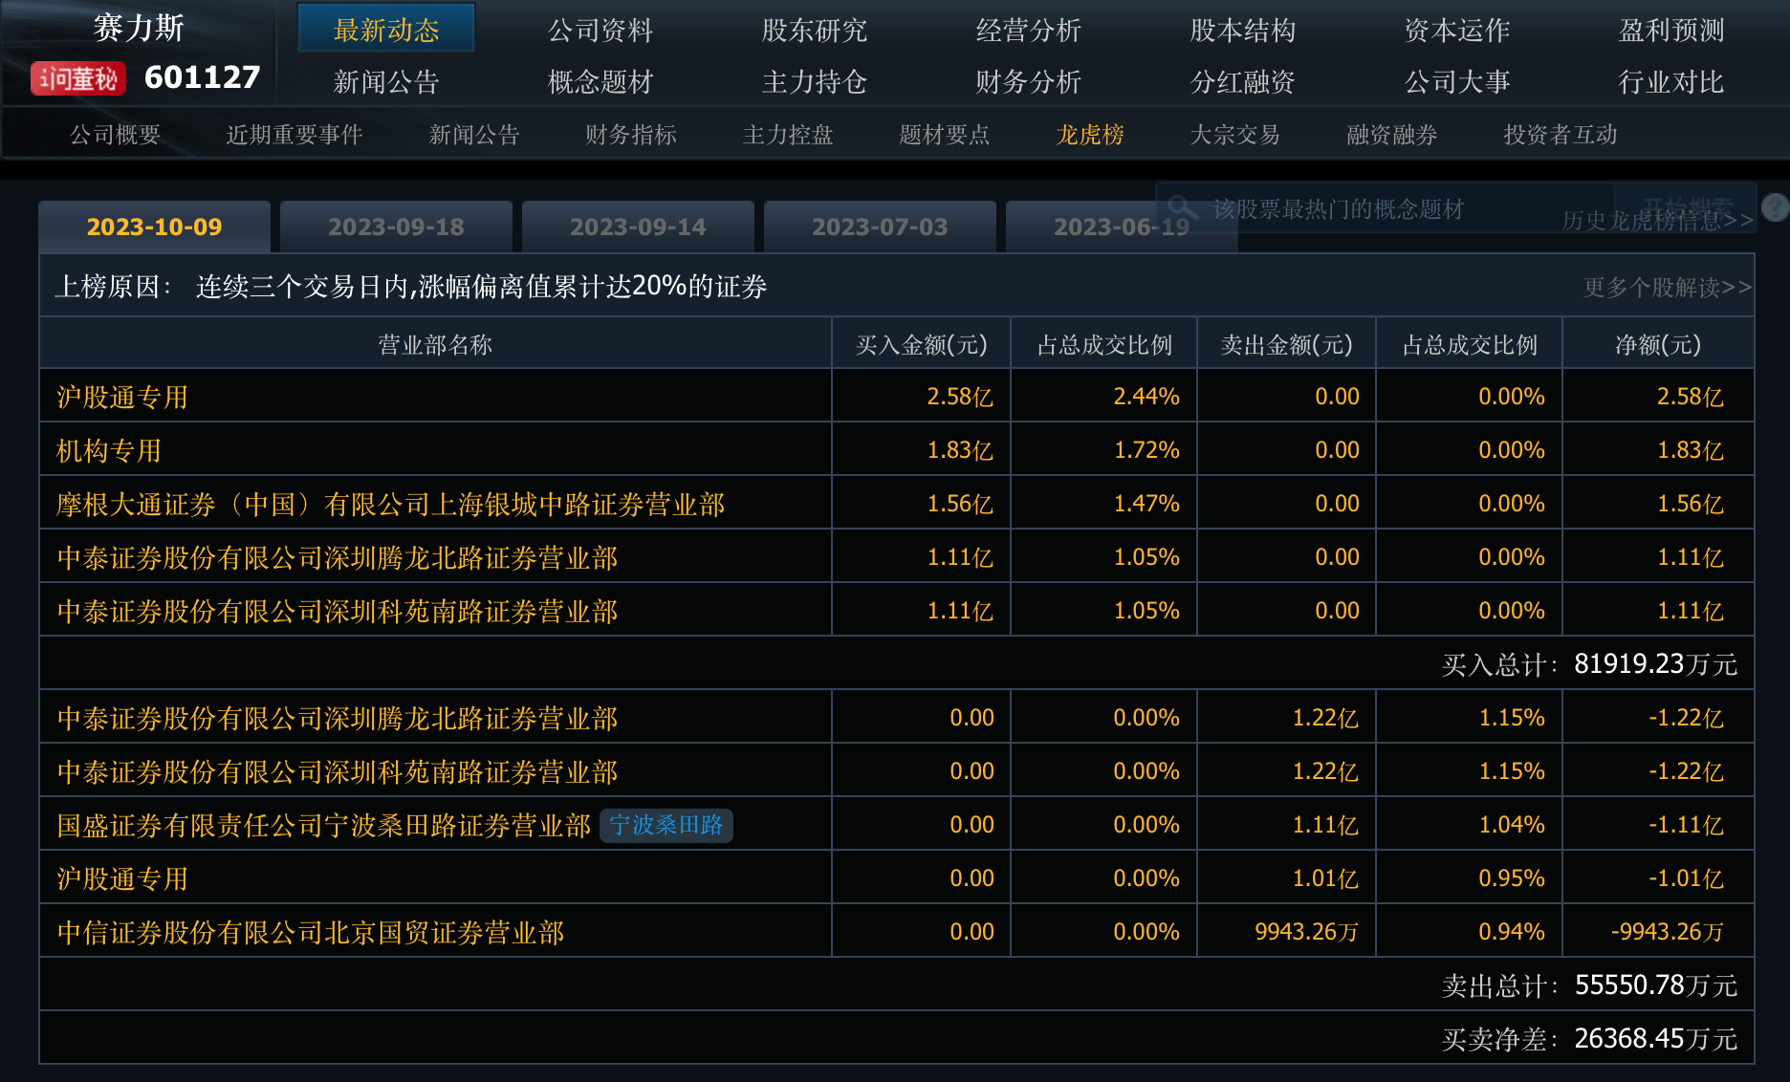The width and height of the screenshot is (1790, 1082).
Task: Select the 2023-06-19 date tab
Action: 1122,227
